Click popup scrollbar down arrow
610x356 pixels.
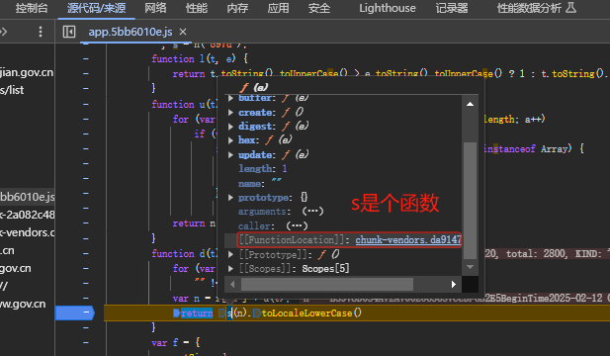470,267
